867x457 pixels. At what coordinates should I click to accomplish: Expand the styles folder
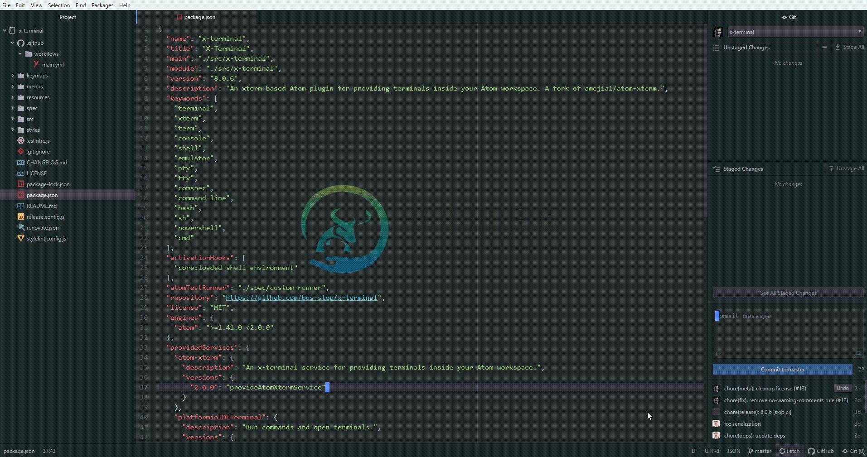point(12,130)
